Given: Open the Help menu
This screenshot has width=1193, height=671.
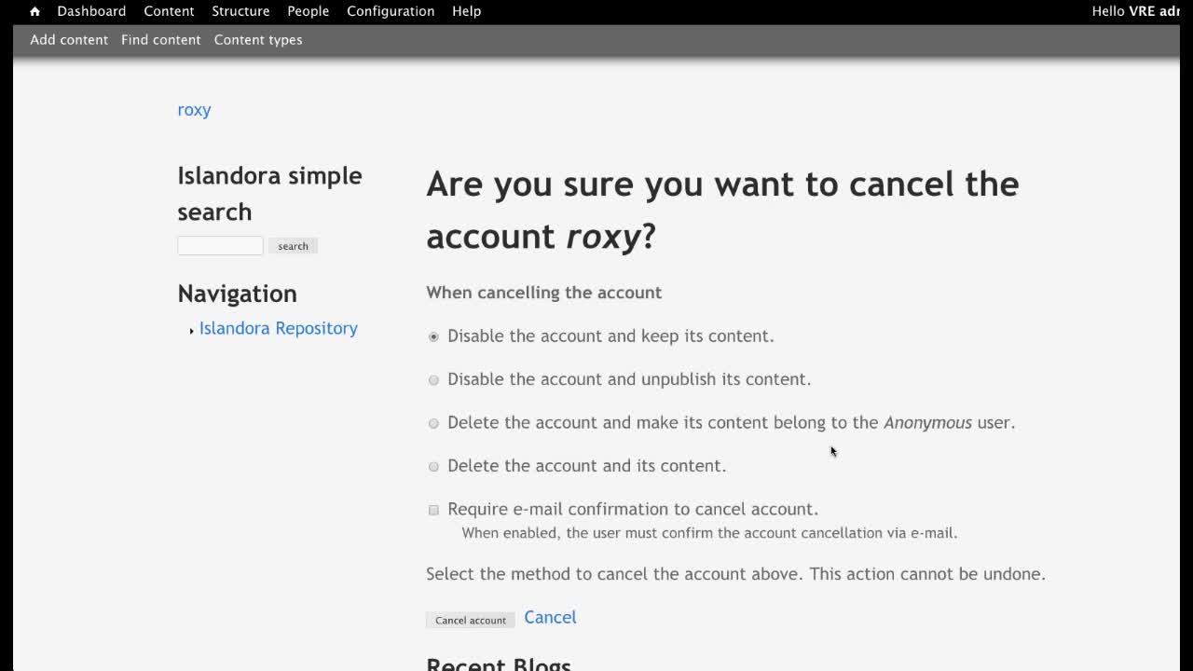Looking at the screenshot, I should (466, 11).
